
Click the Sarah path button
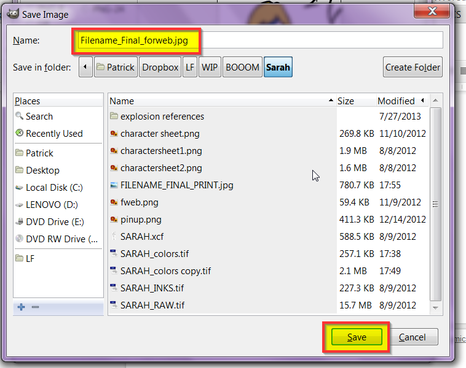[278, 67]
